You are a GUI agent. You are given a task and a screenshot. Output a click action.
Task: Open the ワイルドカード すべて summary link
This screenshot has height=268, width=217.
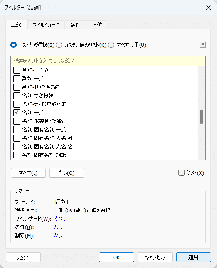60,219
